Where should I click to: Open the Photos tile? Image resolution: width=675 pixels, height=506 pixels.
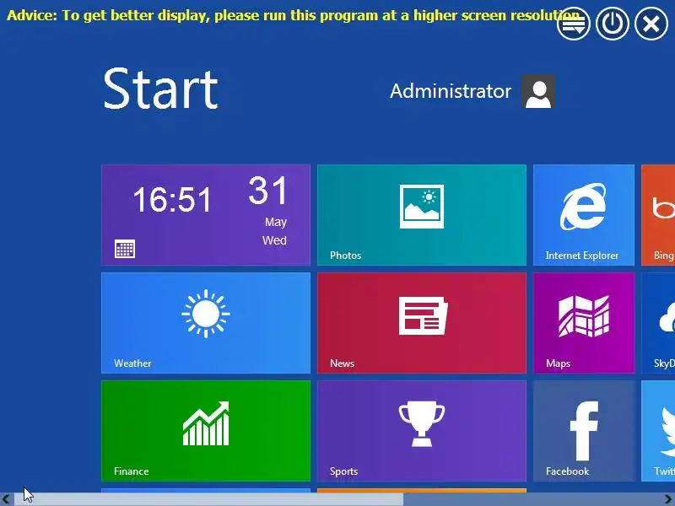[421, 215]
